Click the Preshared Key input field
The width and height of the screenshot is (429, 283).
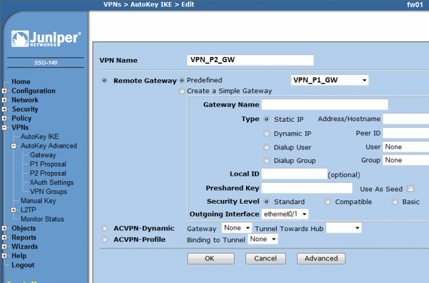tap(307, 188)
